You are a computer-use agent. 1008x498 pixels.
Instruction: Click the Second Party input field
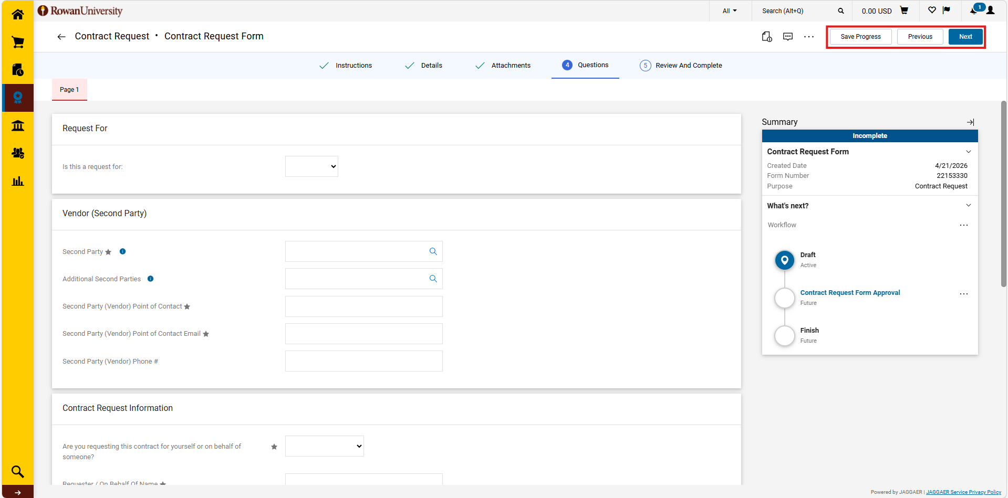[x=363, y=251]
